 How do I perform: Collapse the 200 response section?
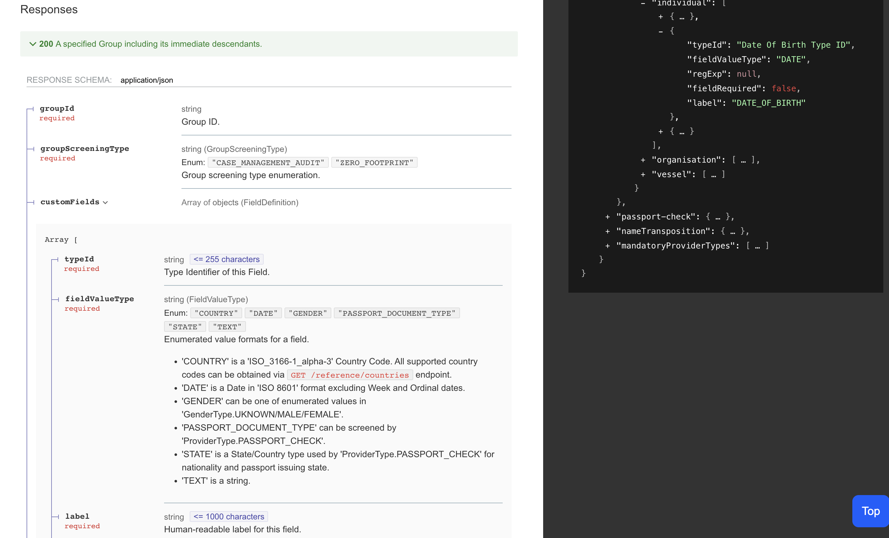tap(33, 44)
